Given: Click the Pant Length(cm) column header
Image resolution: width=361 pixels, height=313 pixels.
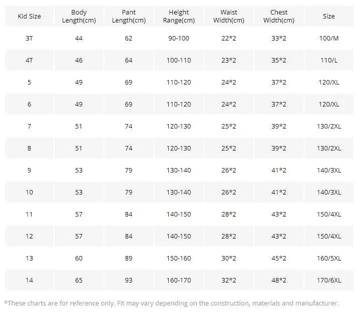Looking at the screenshot, I should coord(129,16).
